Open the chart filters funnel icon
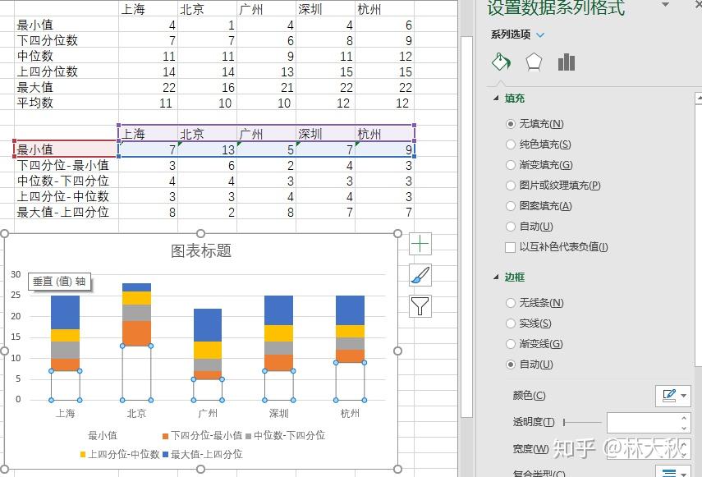The width and height of the screenshot is (702, 477). point(420,306)
